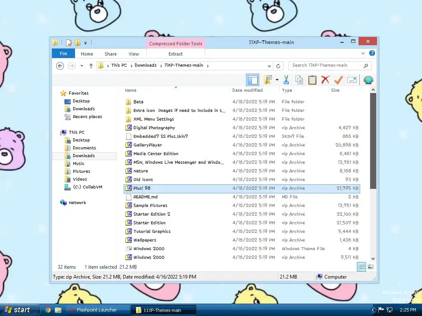Select Documents under This PC
The image size is (422, 316).
(84, 148)
